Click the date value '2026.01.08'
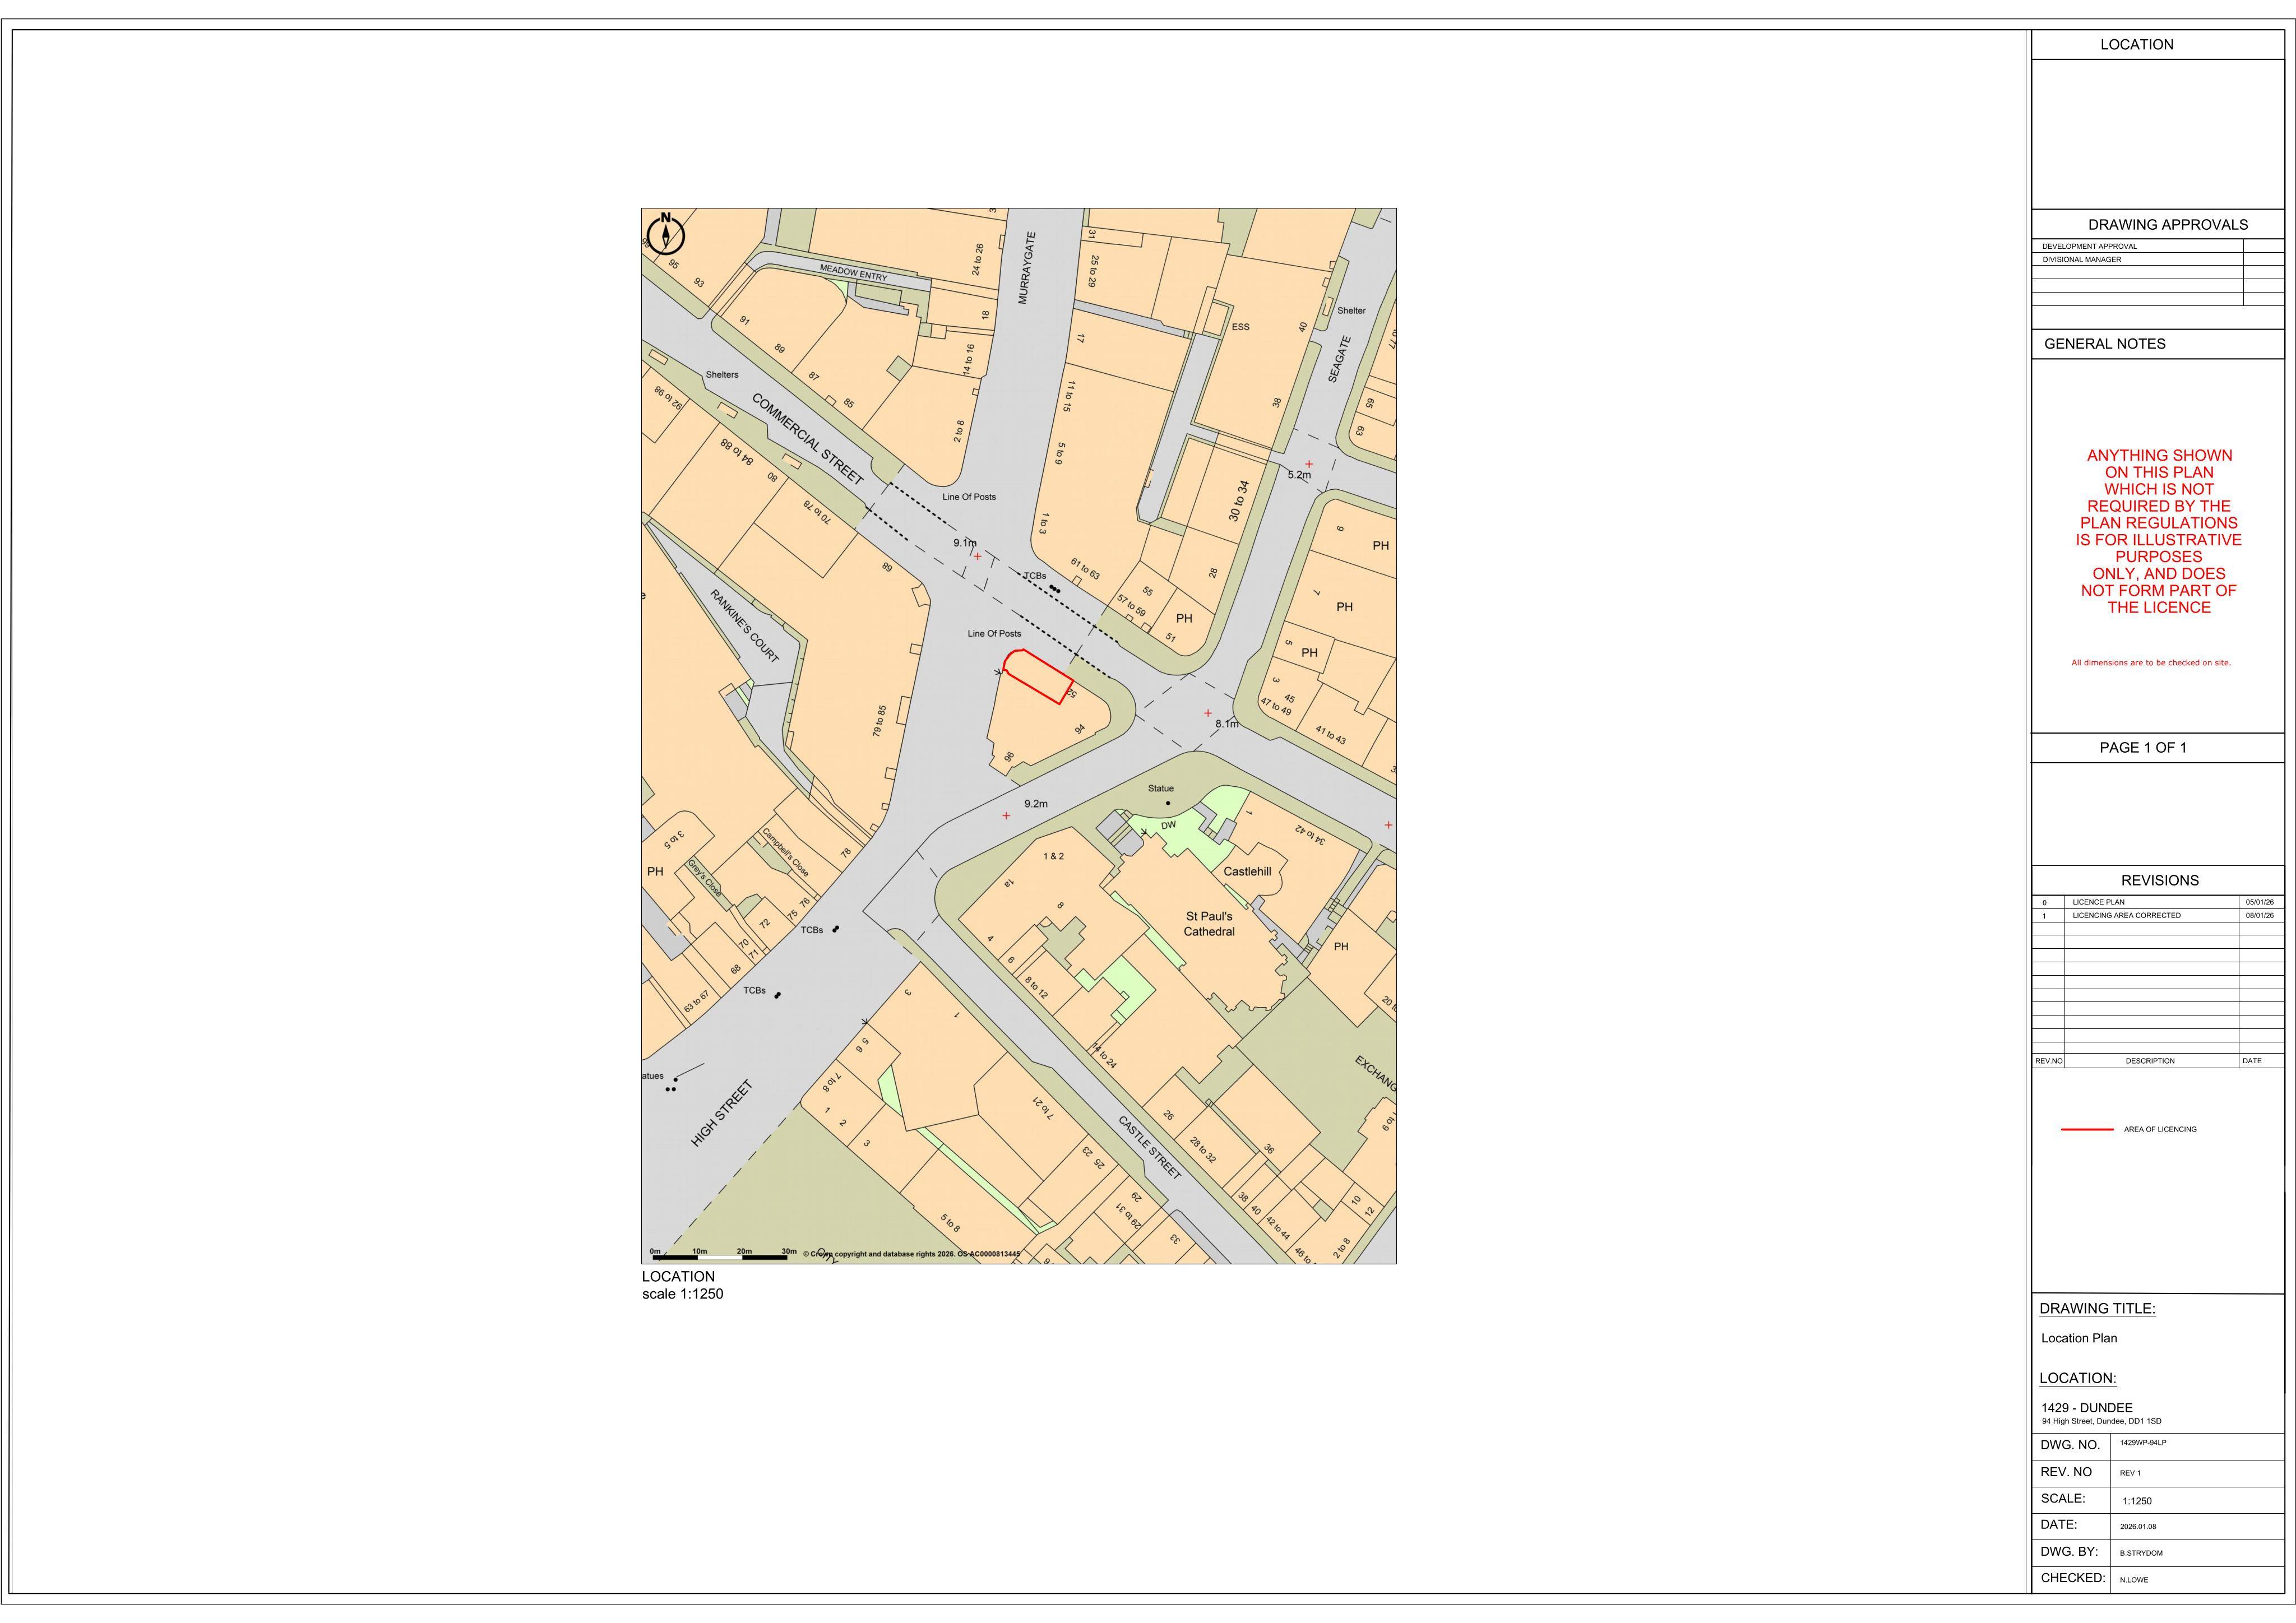 coord(2138,1527)
